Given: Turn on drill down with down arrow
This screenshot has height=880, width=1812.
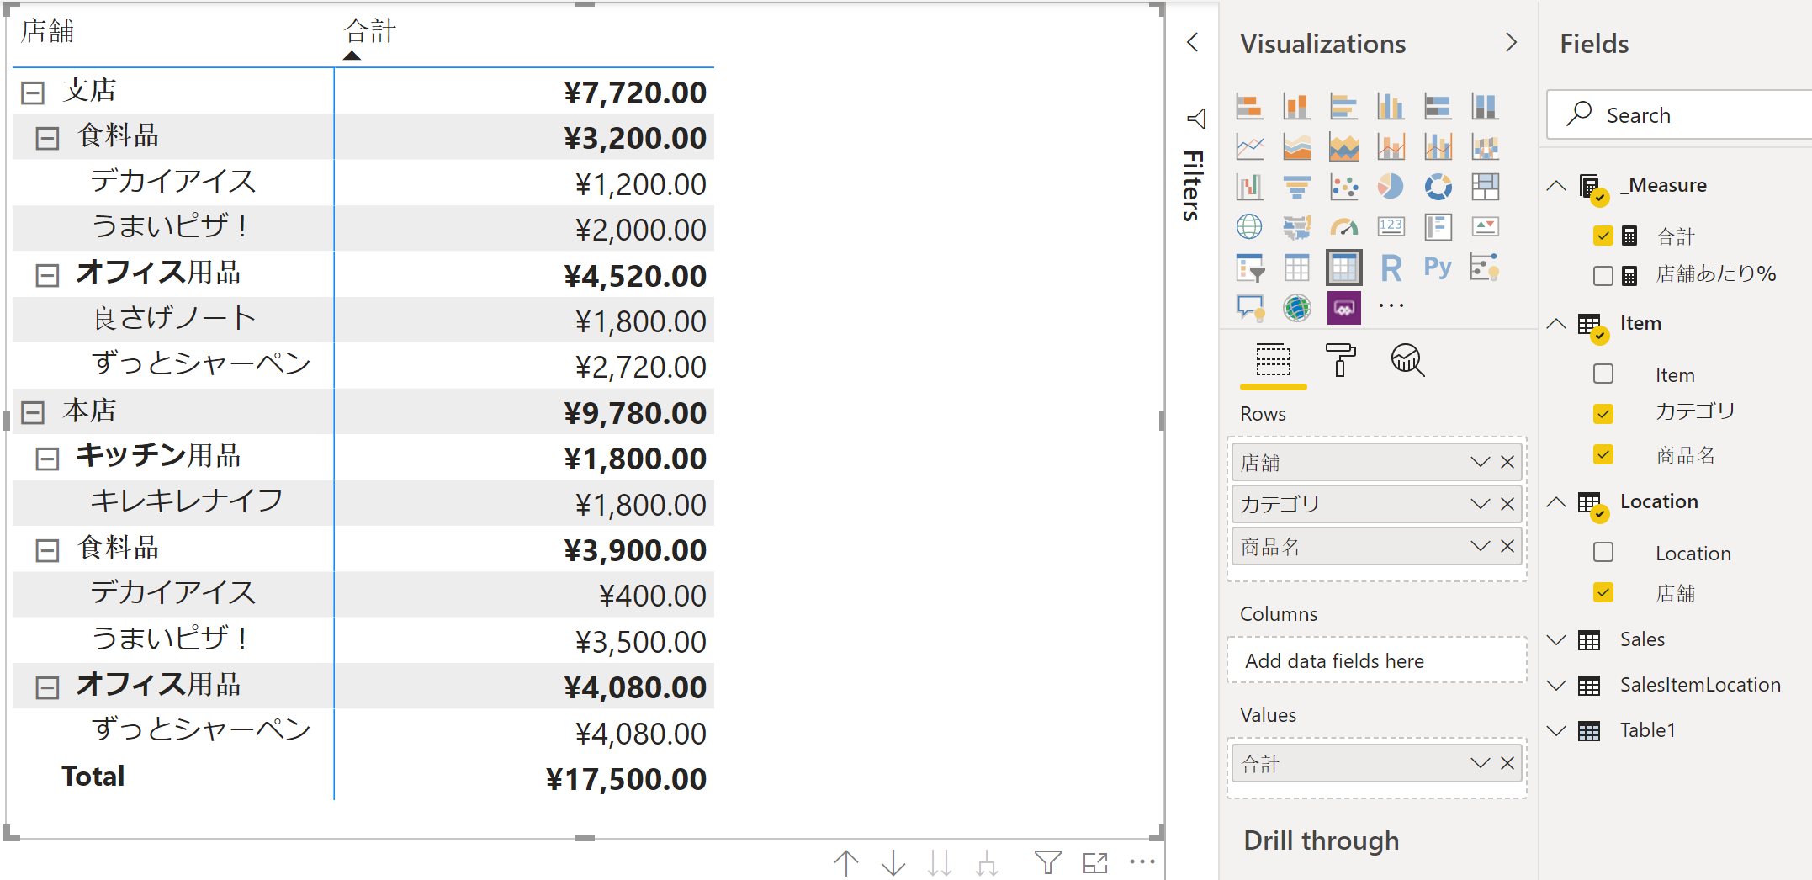Looking at the screenshot, I should pos(893,862).
